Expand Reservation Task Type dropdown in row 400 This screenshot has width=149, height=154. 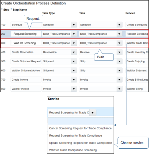74,52
